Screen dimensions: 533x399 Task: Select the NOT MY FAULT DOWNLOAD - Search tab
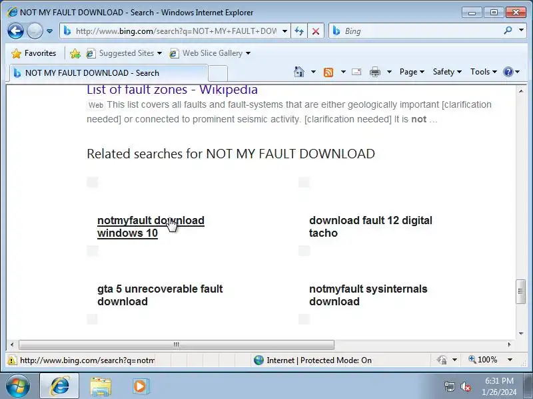coord(108,73)
